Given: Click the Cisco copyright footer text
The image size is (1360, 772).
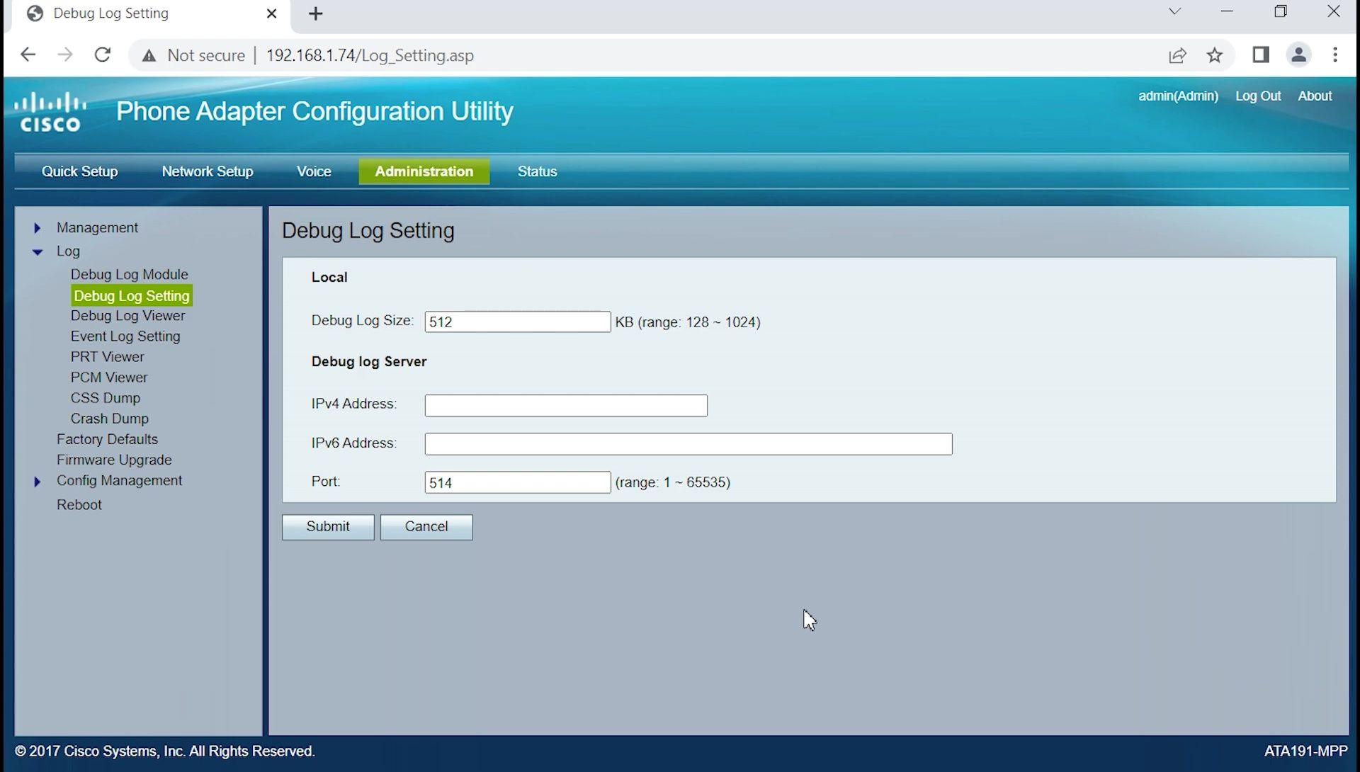Looking at the screenshot, I should pos(165,751).
